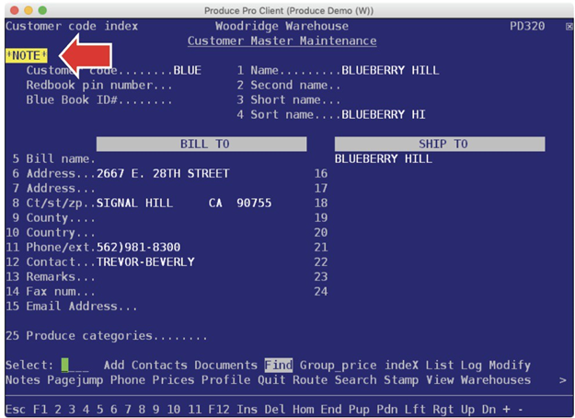The image size is (575, 418).
Task: Click the Modify command
Action: 510,366
